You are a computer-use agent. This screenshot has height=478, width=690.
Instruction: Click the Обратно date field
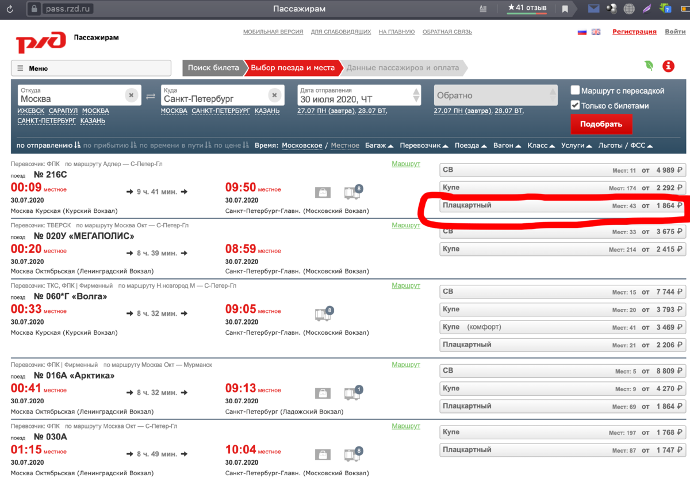[496, 95]
